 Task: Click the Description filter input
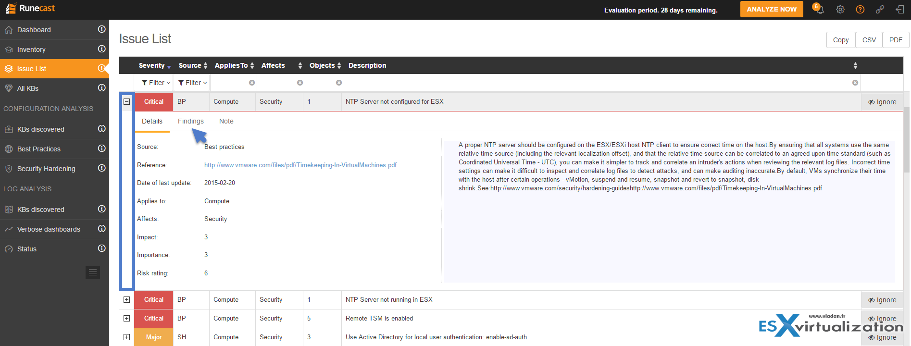[602, 83]
